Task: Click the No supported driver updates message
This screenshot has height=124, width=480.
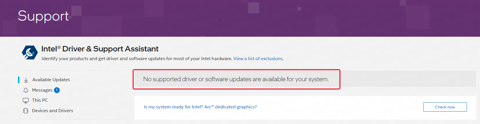Action: (236, 79)
